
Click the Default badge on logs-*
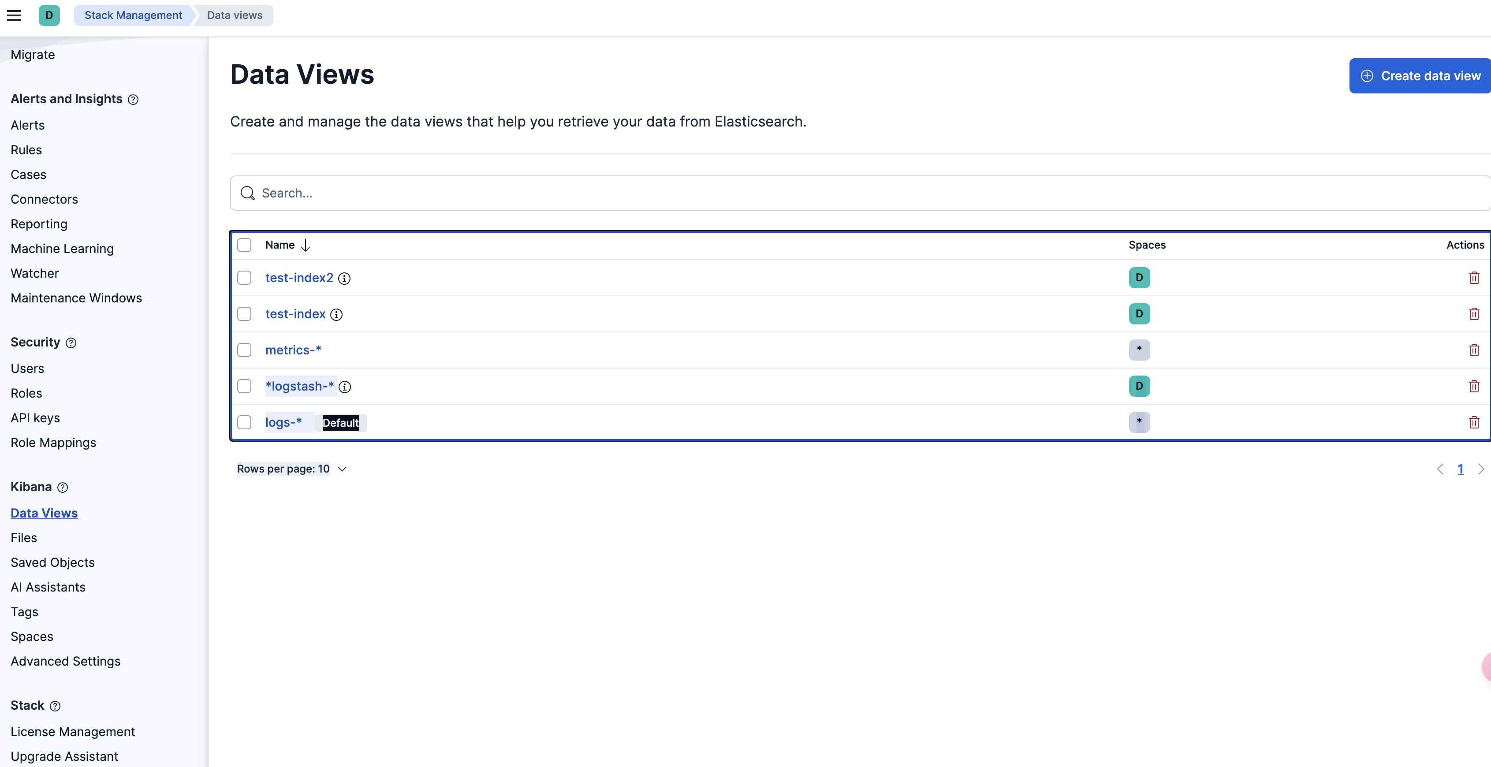341,423
